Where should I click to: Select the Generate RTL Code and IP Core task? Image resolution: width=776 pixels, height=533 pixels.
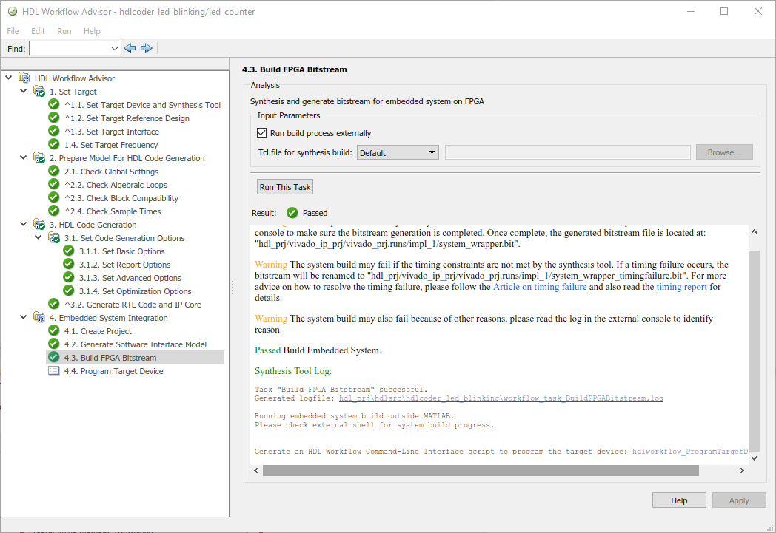(x=143, y=305)
